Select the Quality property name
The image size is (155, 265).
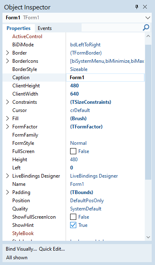[20, 209]
